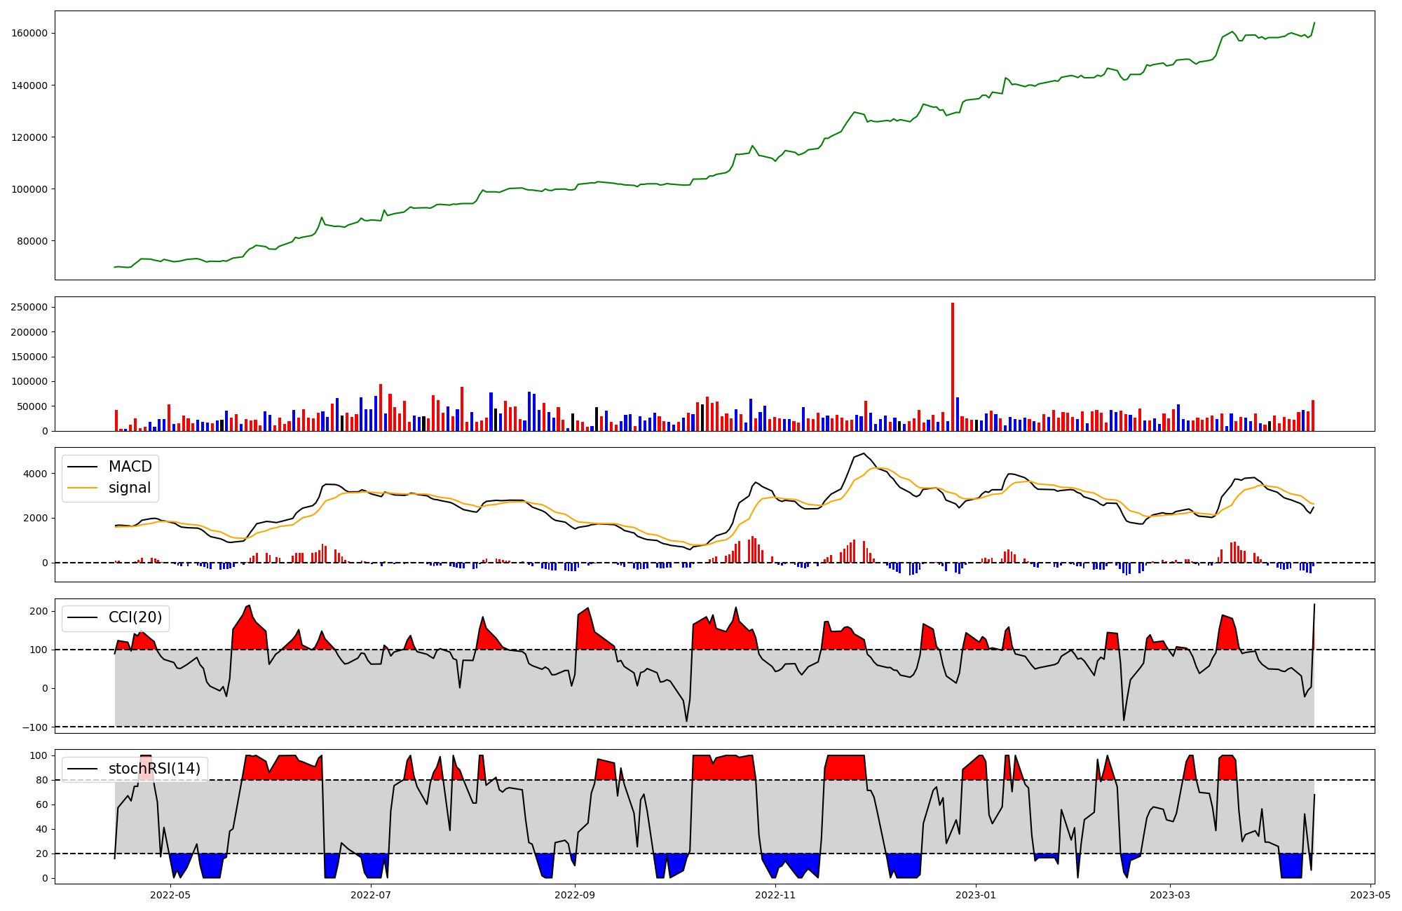The image size is (1402, 911).
Task: Click the 2023-05 date label
Action: 1370,894
